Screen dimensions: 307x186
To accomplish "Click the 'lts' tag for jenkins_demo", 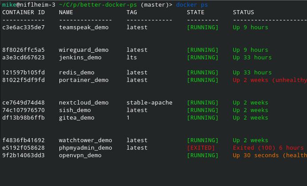I will click(x=132, y=58).
